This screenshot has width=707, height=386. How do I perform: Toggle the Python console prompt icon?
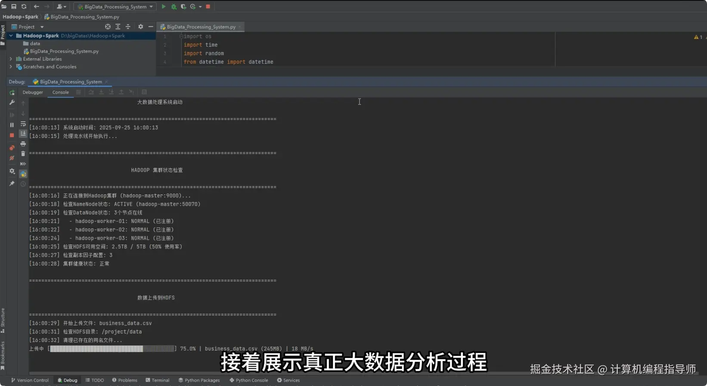point(23,174)
